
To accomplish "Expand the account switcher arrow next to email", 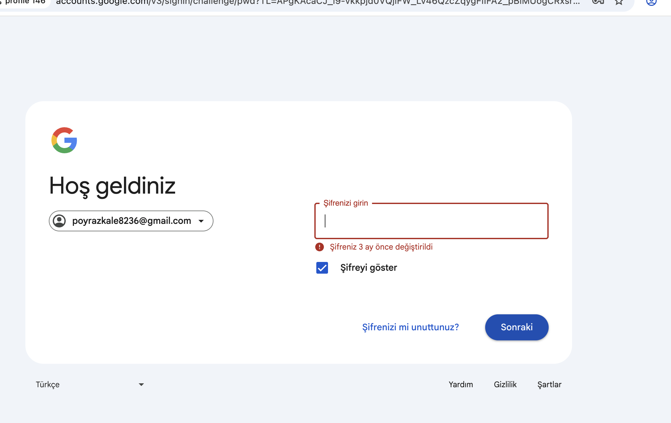I will point(201,221).
